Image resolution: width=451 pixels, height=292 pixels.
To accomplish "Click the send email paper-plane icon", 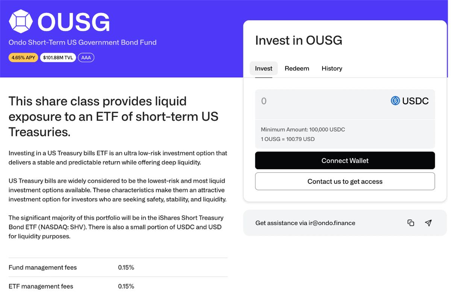I will [x=428, y=223].
